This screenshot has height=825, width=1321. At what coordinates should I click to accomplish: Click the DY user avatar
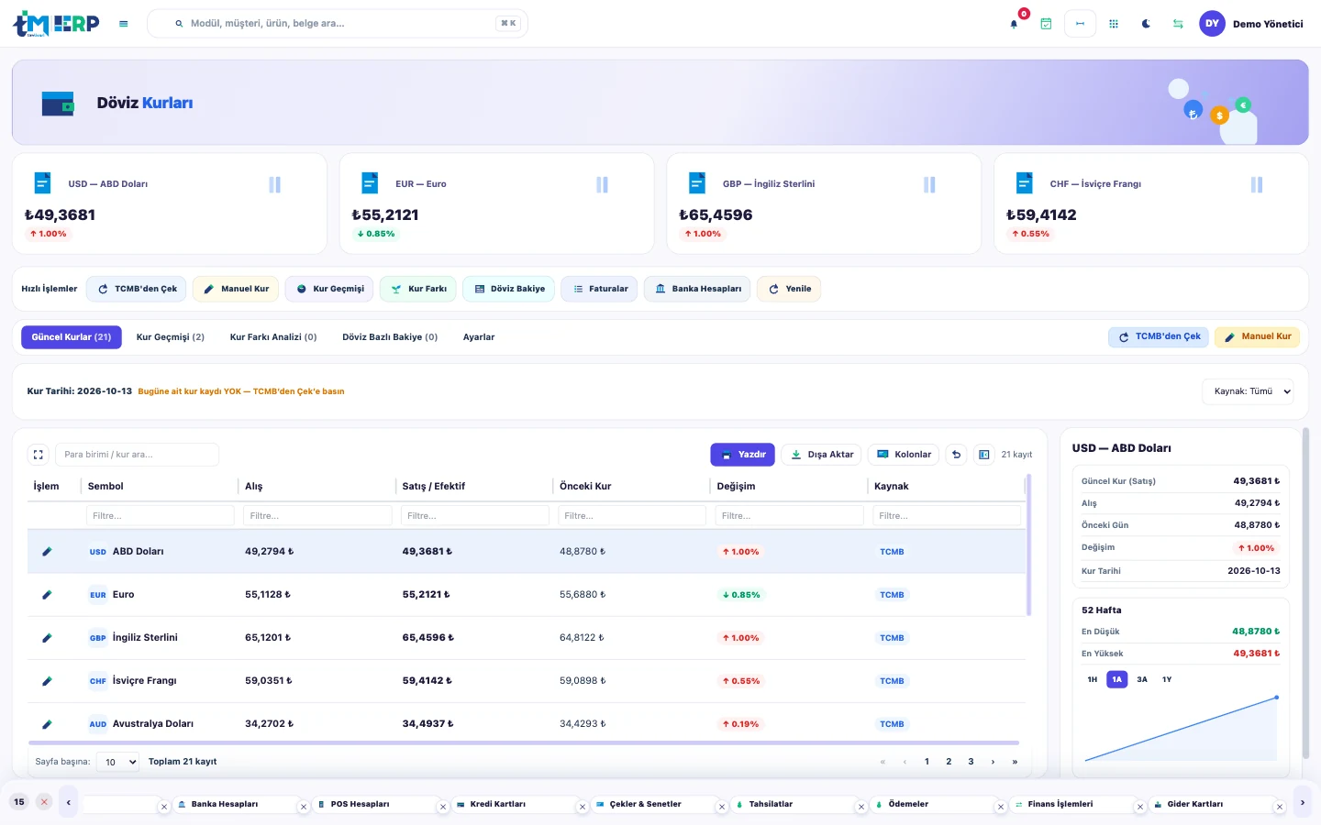[1212, 24]
